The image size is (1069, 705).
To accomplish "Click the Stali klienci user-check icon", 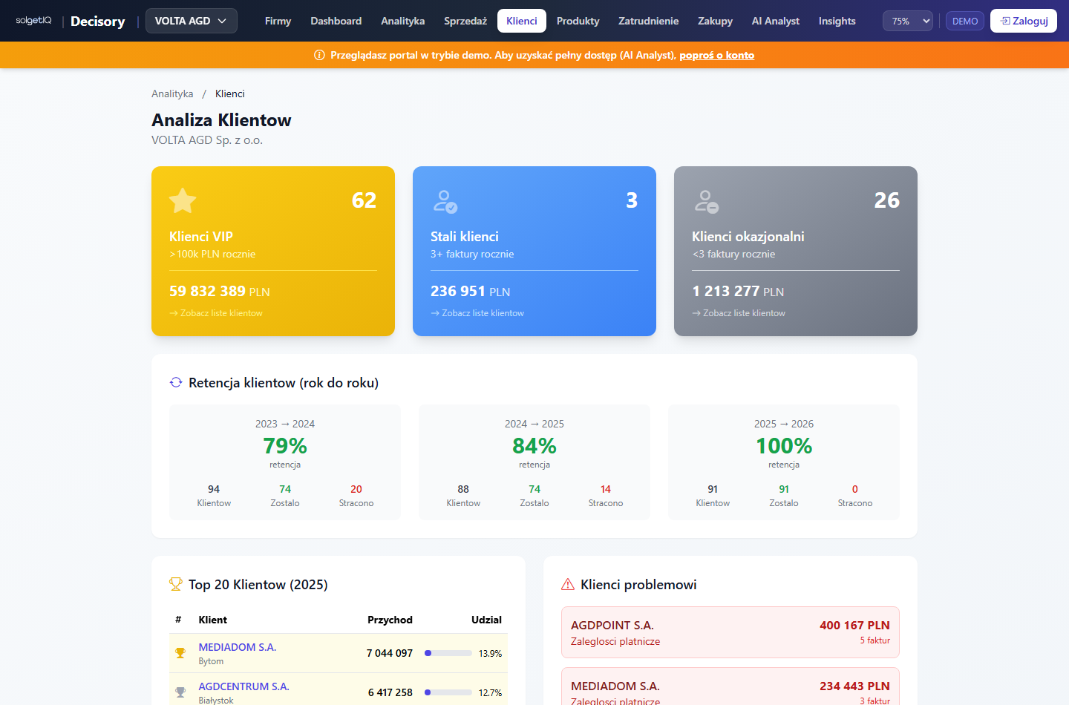I will point(445,201).
